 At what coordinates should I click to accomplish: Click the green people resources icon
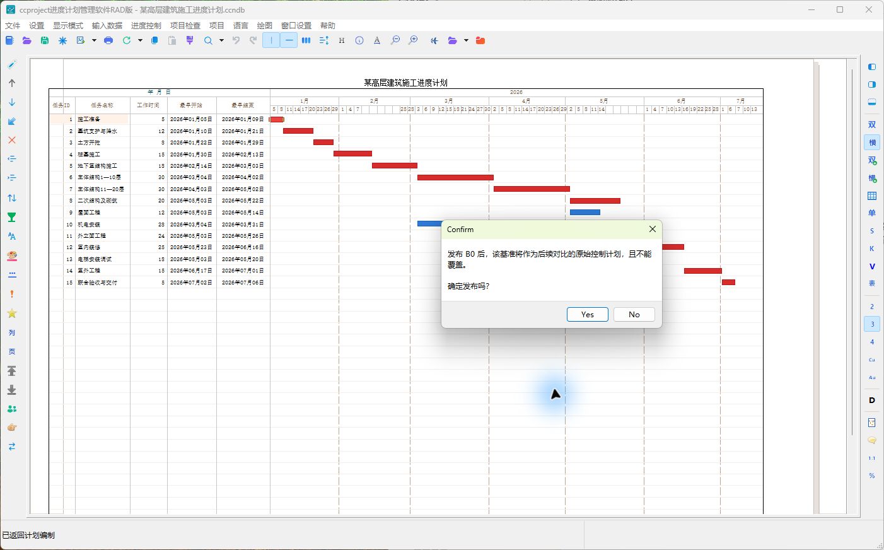click(x=12, y=409)
